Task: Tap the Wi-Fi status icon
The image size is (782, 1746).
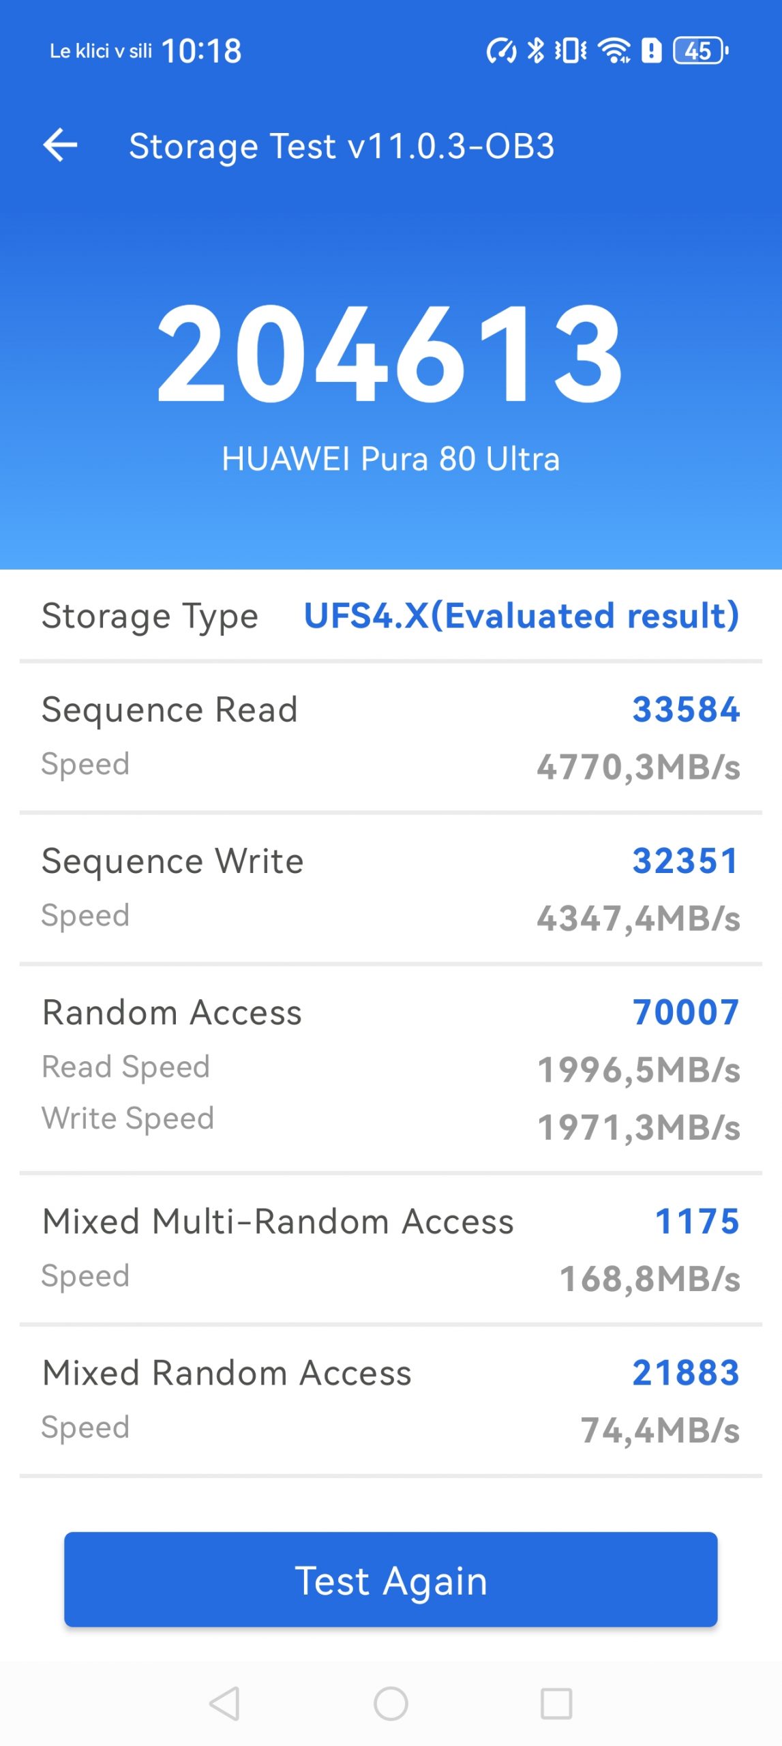Action: [614, 50]
